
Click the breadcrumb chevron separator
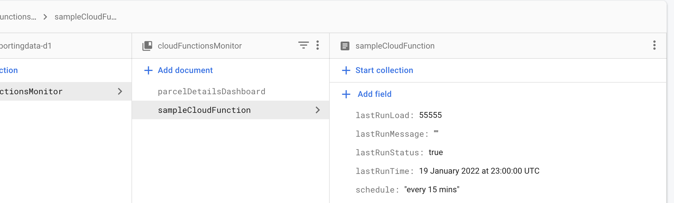click(45, 17)
